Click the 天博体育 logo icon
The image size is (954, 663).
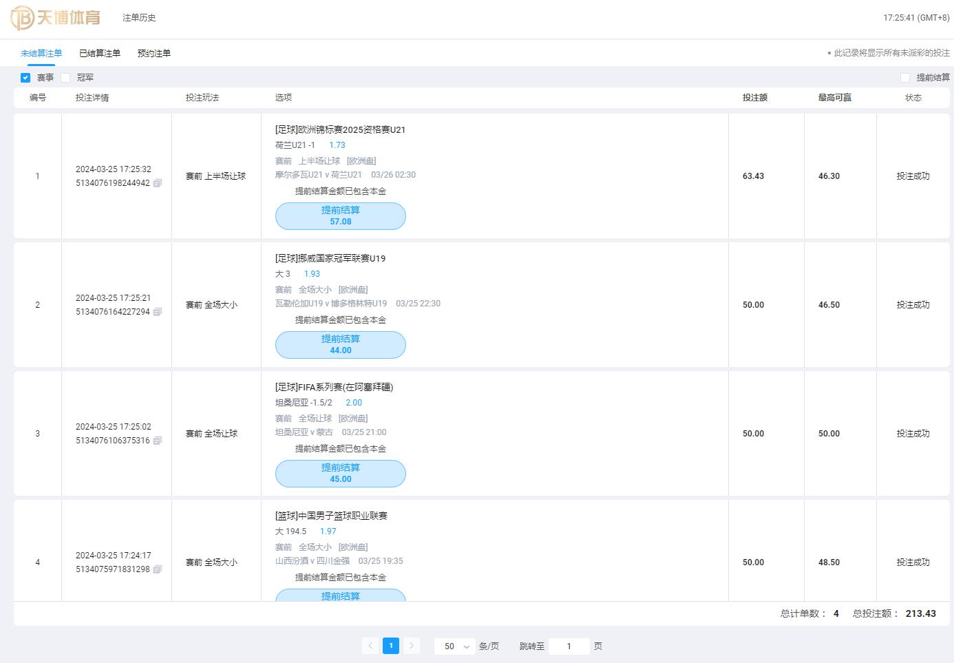(x=23, y=18)
